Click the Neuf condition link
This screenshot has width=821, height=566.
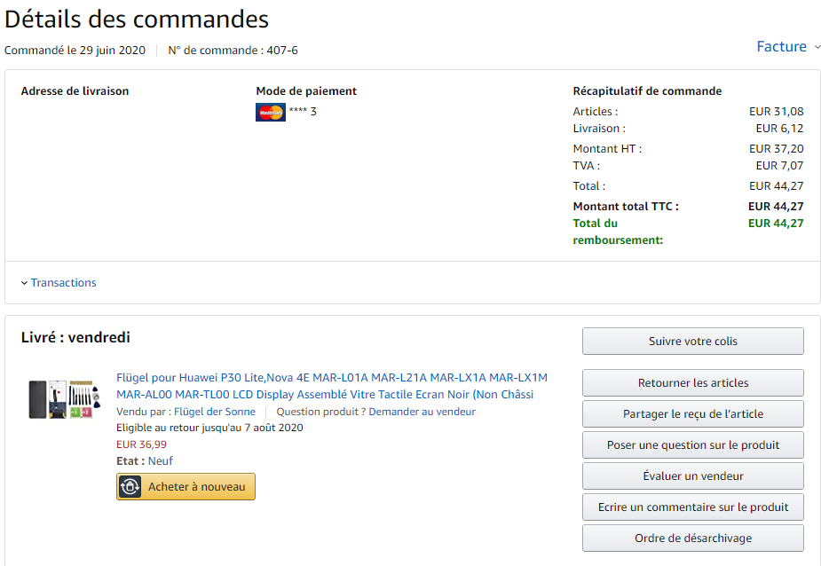(161, 461)
